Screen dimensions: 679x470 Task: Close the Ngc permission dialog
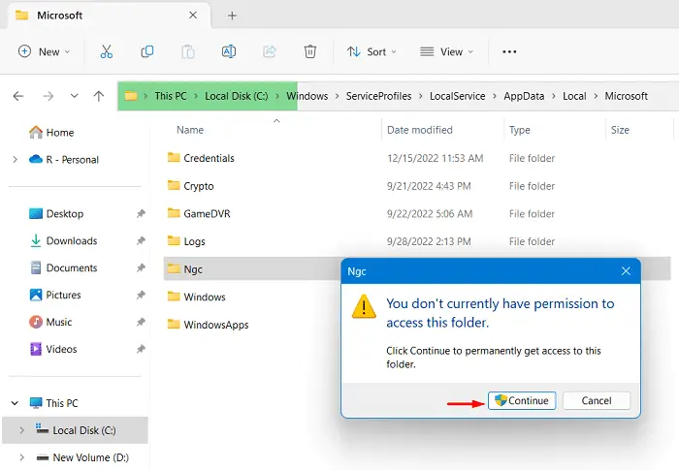click(626, 271)
